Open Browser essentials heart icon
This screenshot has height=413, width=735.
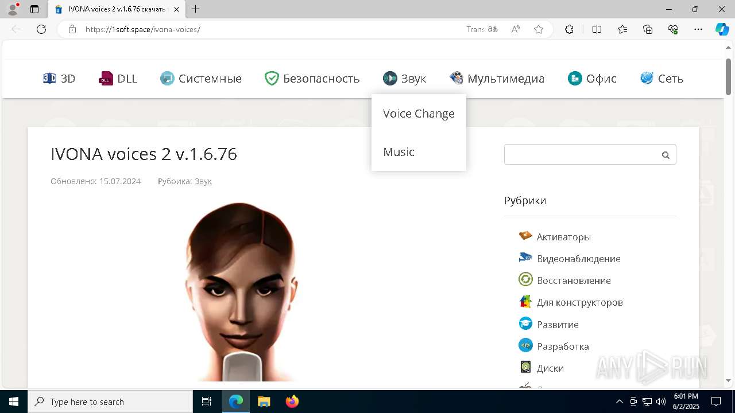pyautogui.click(x=673, y=29)
